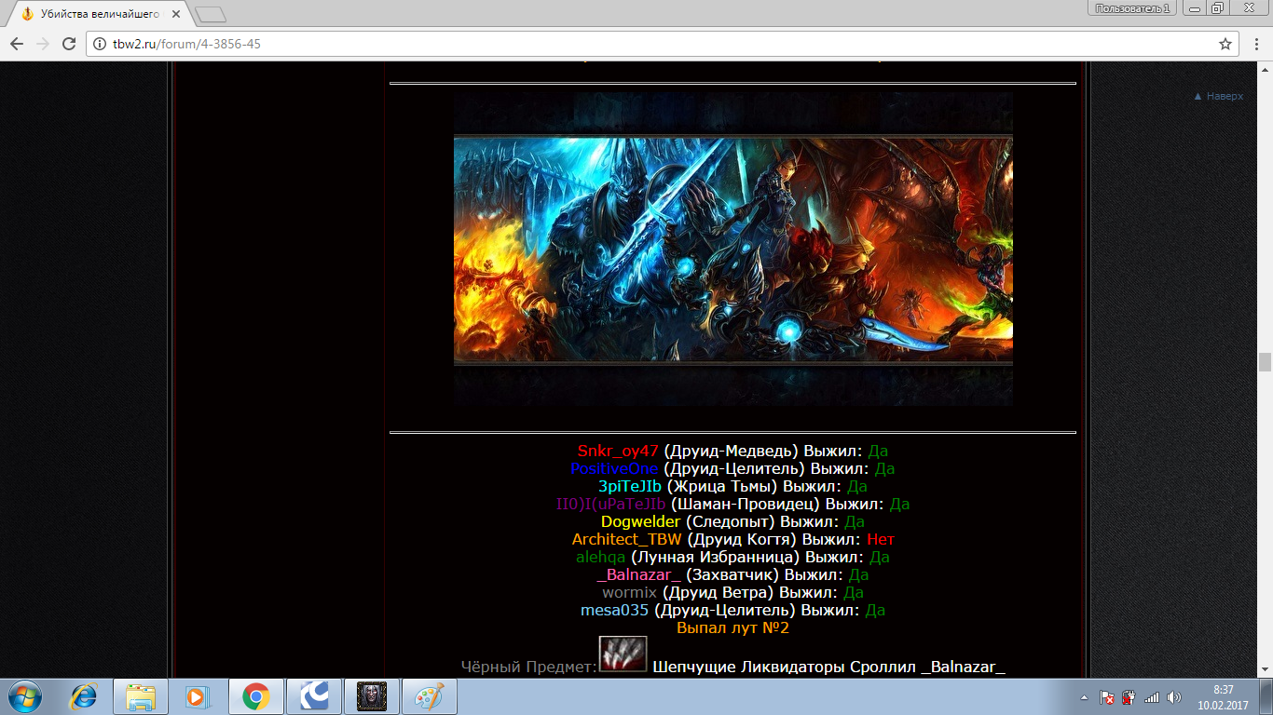Click the Чёрный Предмет label
This screenshot has height=715, width=1273.
[528, 667]
